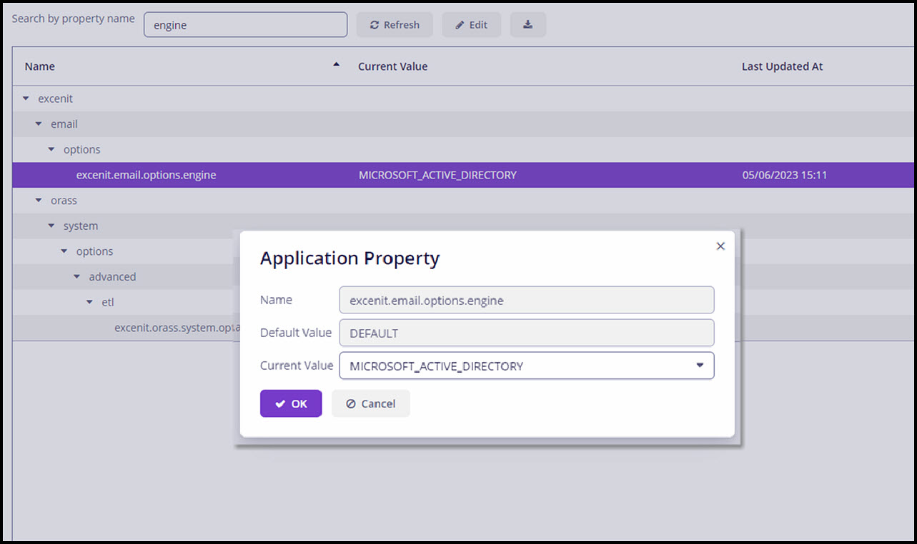
Task: Click the sort arrow on the Name column
Action: pyautogui.click(x=335, y=64)
